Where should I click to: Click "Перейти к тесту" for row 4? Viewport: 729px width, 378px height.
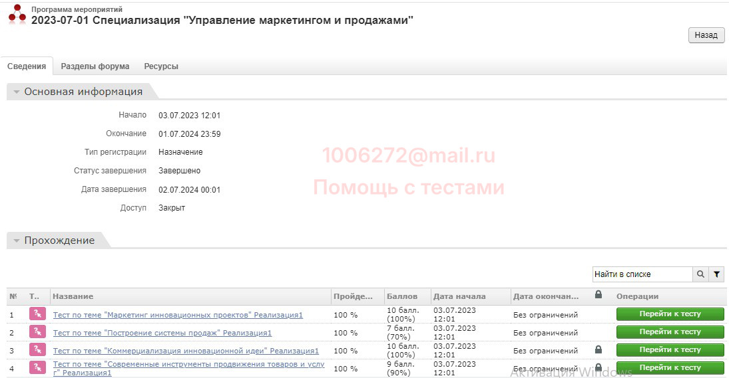[x=670, y=367]
